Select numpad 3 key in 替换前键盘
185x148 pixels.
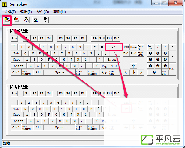[165, 66]
